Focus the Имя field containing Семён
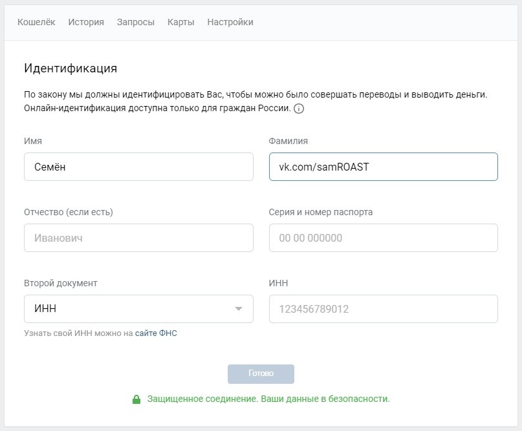 point(138,167)
